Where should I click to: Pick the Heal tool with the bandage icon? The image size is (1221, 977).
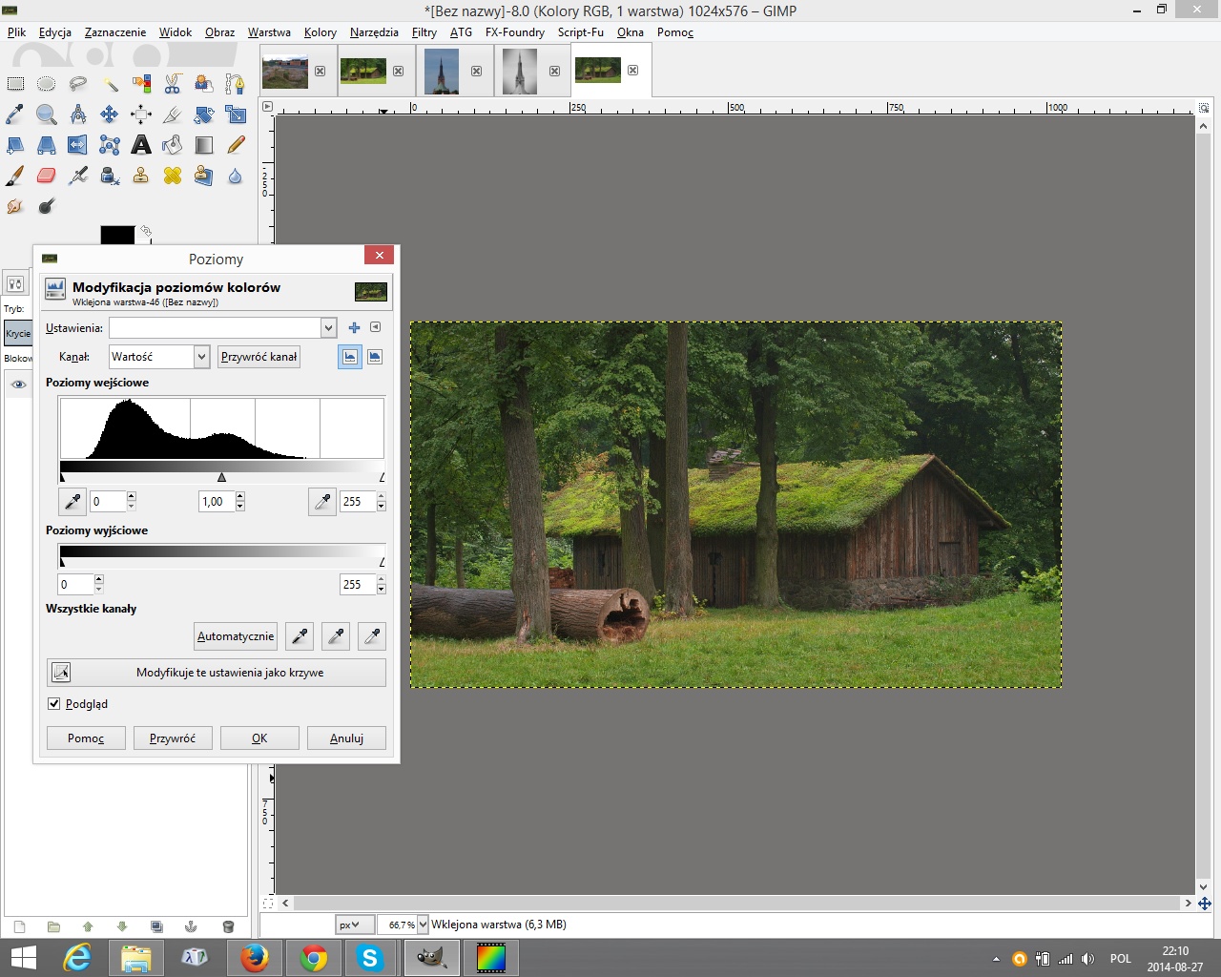click(173, 176)
